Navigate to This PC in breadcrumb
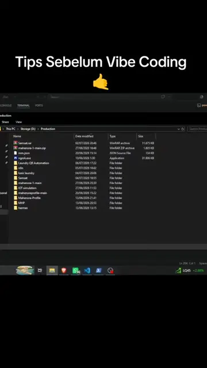 pyautogui.click(x=10, y=129)
